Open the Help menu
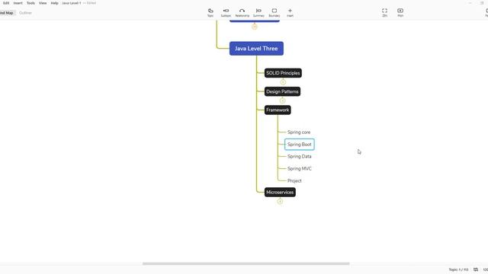 pyautogui.click(x=54, y=3)
